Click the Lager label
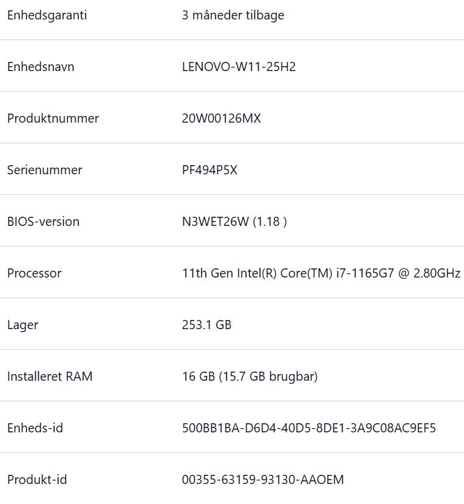Viewport: 464px width, 504px height. coord(22,325)
